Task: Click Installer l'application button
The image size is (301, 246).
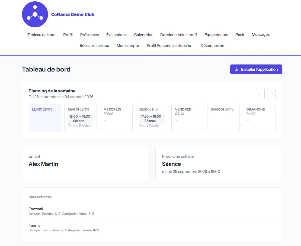Action: [256, 69]
